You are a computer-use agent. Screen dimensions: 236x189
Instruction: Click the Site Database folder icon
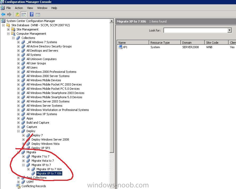coord(8,25)
